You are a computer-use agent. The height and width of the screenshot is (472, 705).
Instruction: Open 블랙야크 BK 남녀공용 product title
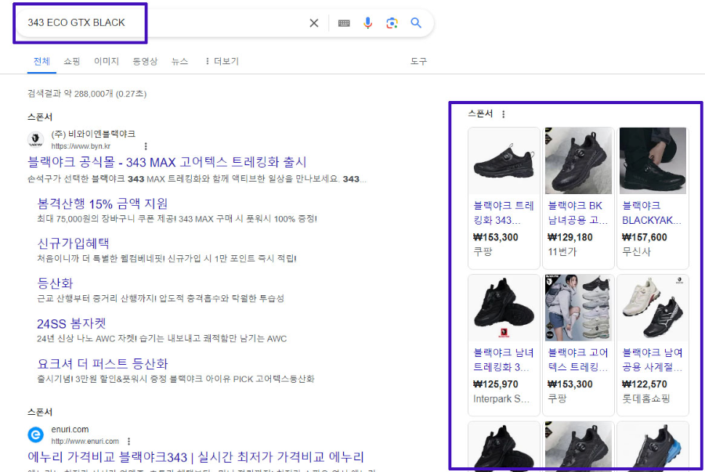click(578, 213)
